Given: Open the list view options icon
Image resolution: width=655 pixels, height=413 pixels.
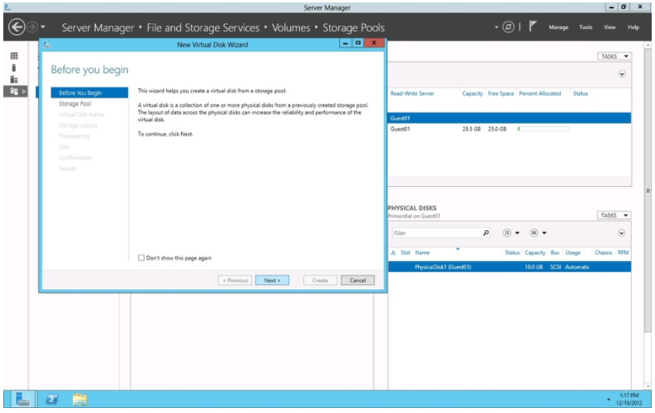Looking at the screenshot, I should pyautogui.click(x=507, y=233).
